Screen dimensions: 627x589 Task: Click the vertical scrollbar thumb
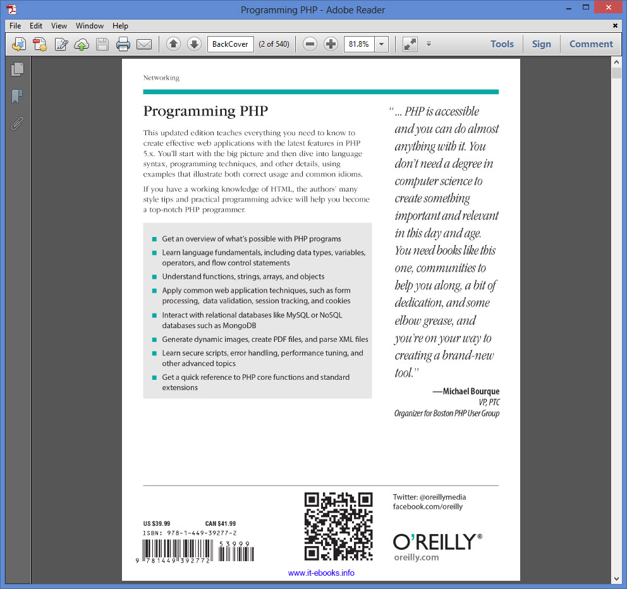coord(616,73)
